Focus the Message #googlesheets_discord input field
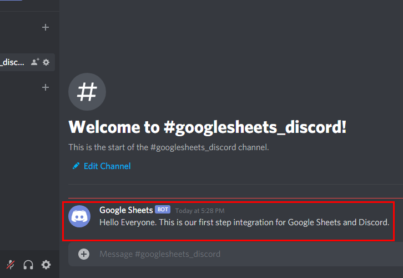 (x=236, y=254)
